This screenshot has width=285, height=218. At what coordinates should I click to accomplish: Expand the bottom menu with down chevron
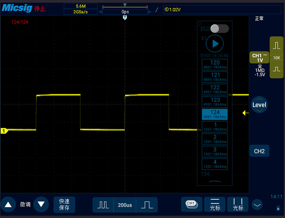pos(257,205)
